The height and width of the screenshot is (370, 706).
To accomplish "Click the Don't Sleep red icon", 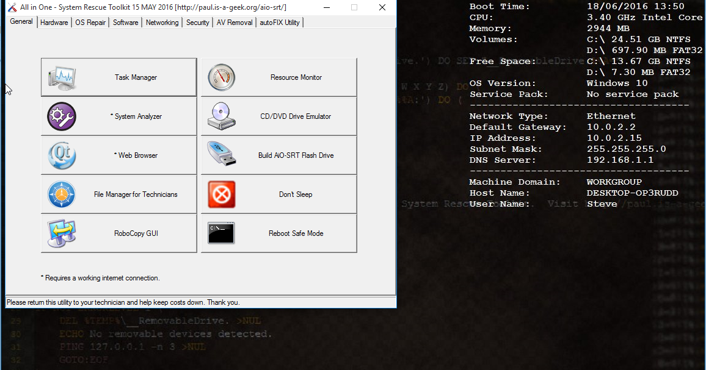I will click(220, 194).
